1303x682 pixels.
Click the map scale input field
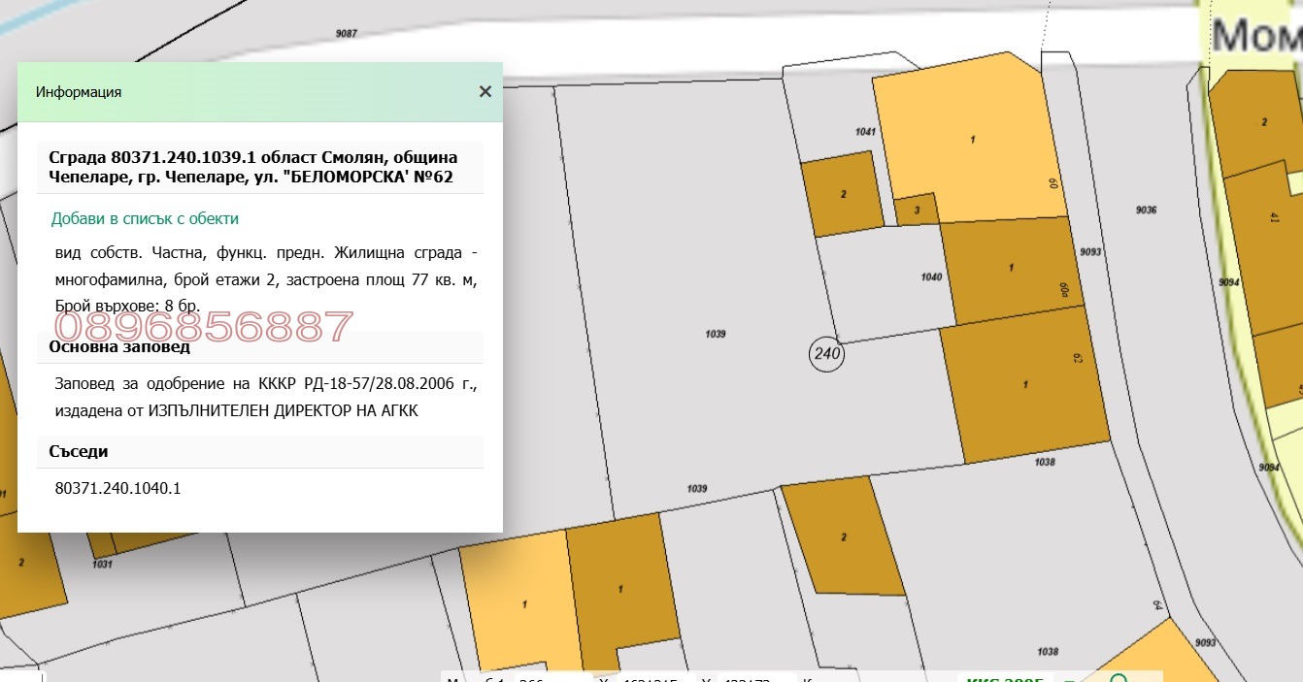[549, 678]
